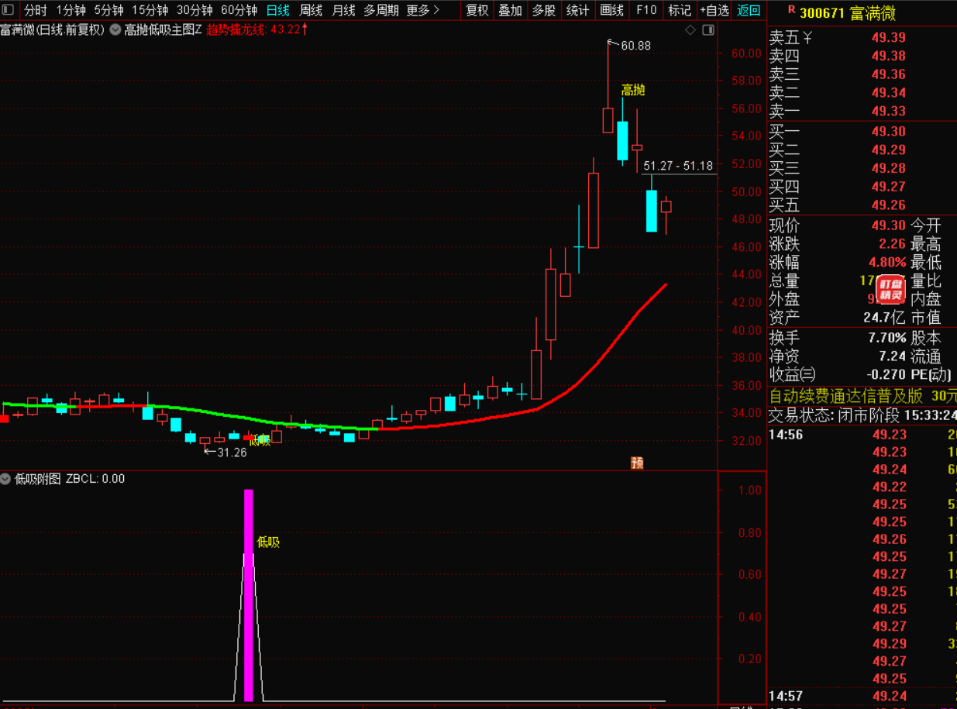Add stock via the +自选 button
This screenshot has height=709, width=957.
pos(714,11)
